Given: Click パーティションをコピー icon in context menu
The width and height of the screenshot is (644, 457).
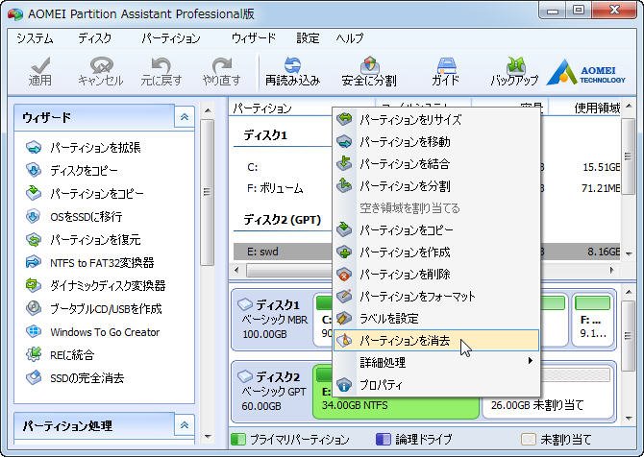Looking at the screenshot, I should point(344,229).
